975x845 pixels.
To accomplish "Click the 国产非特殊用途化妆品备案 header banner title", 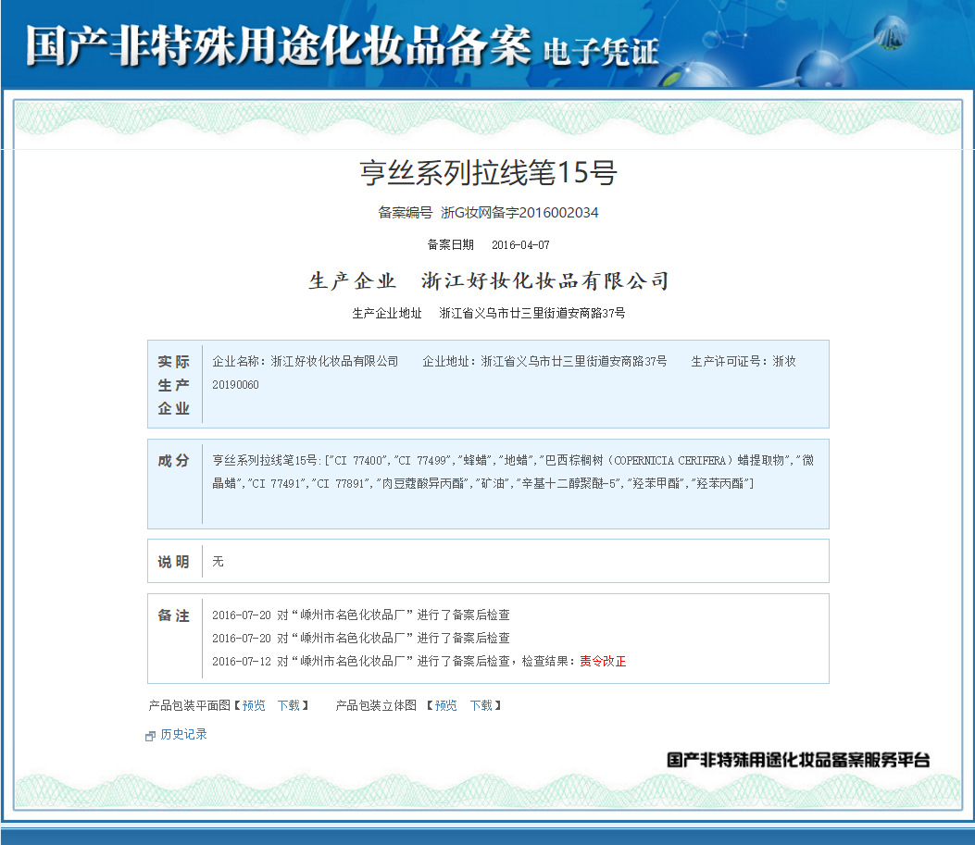I will click(279, 45).
